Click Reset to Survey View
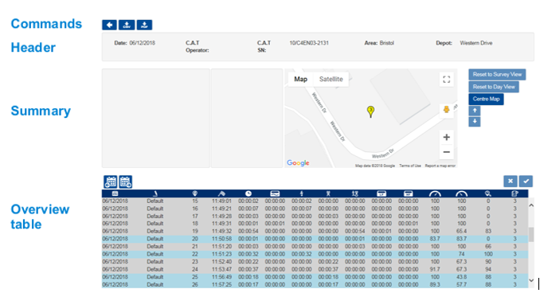This screenshot has height=293, width=540. pos(497,74)
